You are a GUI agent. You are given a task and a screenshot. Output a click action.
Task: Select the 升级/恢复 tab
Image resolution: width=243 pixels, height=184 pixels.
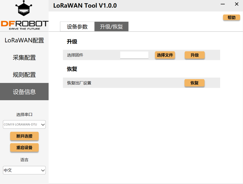(111, 27)
